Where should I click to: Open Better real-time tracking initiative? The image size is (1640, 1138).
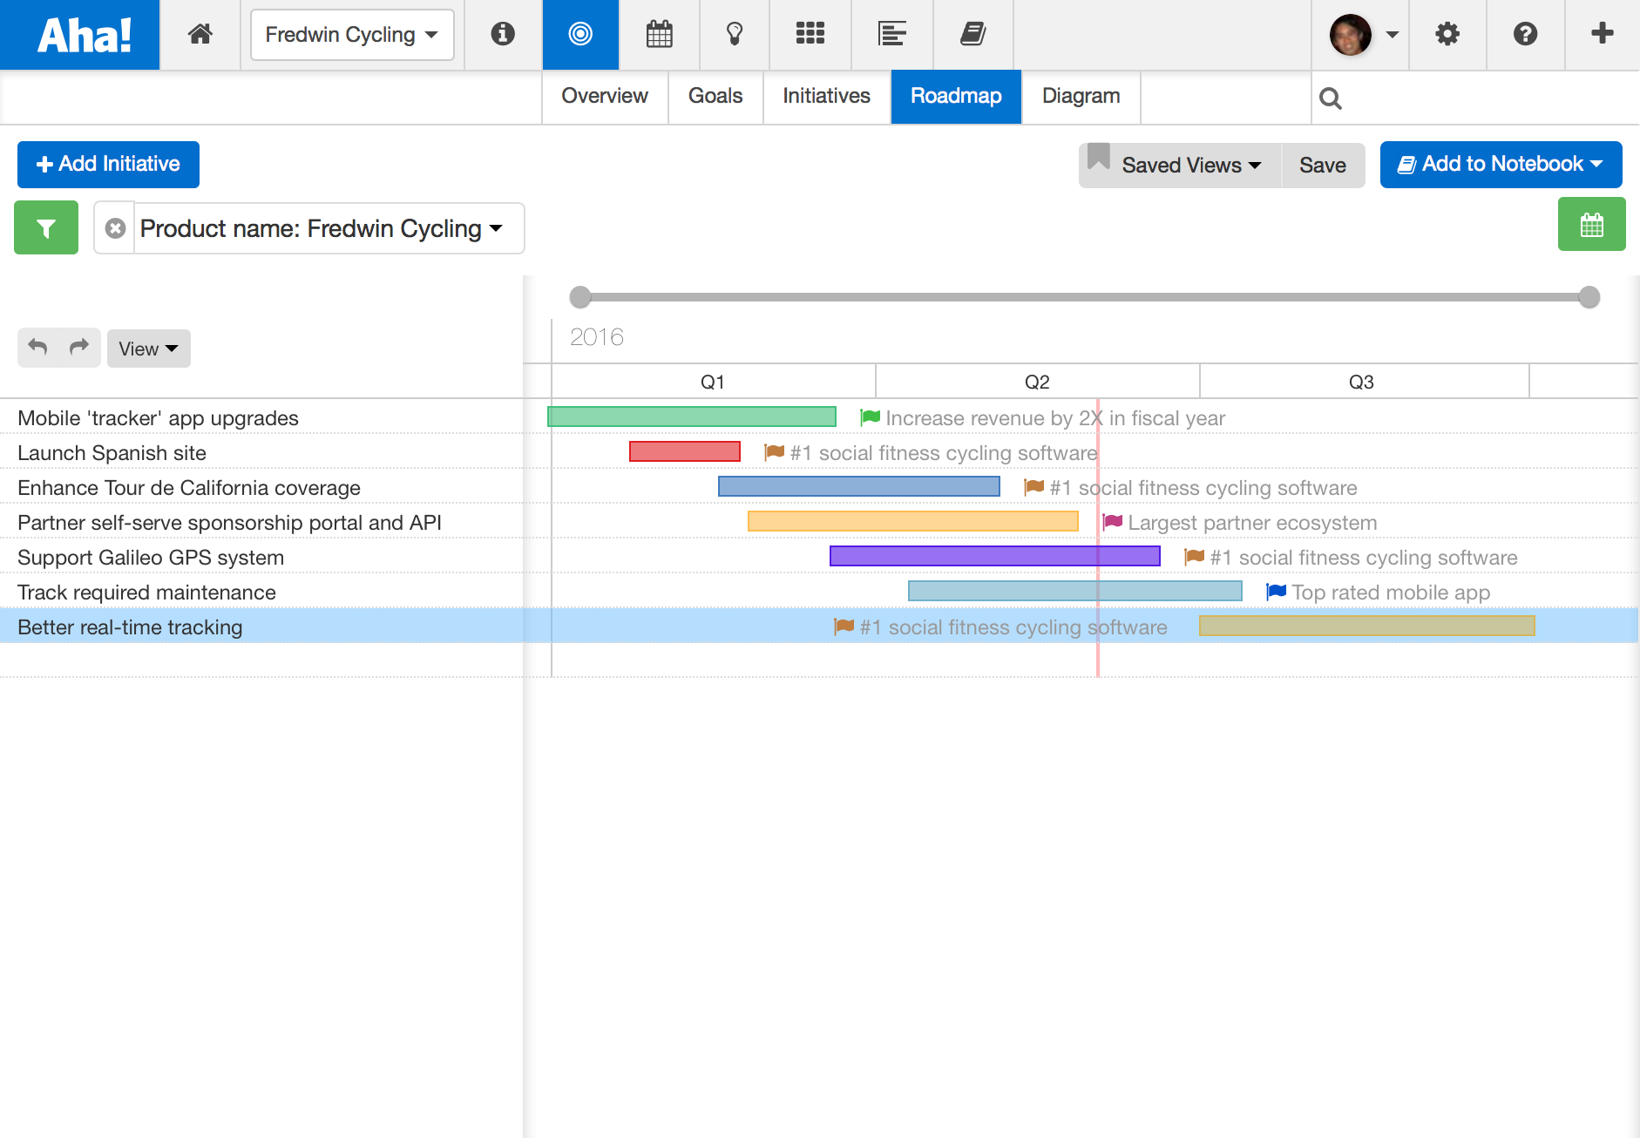coord(130,627)
